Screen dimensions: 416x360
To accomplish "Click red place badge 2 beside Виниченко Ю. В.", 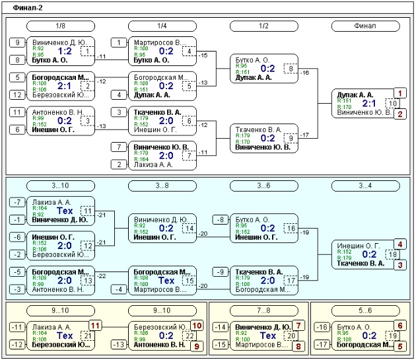I will click(x=400, y=114).
